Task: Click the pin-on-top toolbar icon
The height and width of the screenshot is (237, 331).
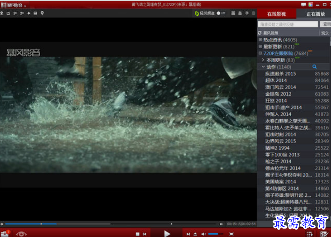Action: coord(29,13)
